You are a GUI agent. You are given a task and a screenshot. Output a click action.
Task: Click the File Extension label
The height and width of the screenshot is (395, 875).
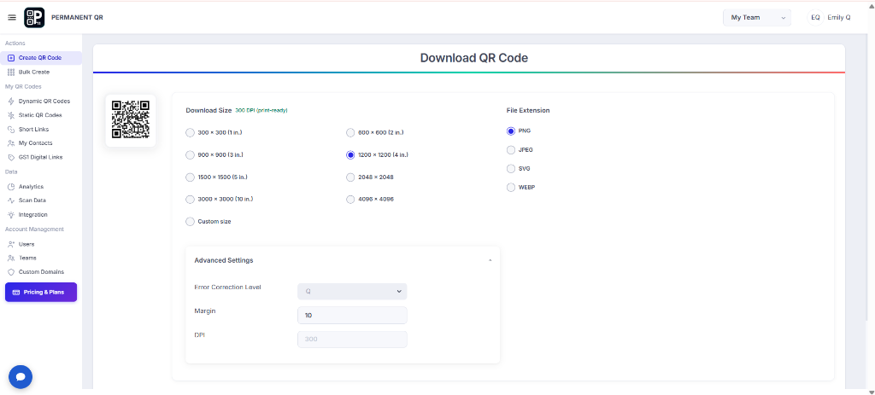[x=528, y=110]
